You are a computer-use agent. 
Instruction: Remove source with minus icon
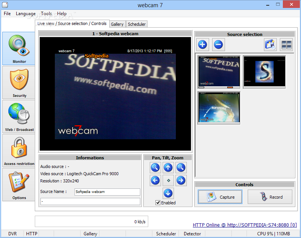click(218, 45)
